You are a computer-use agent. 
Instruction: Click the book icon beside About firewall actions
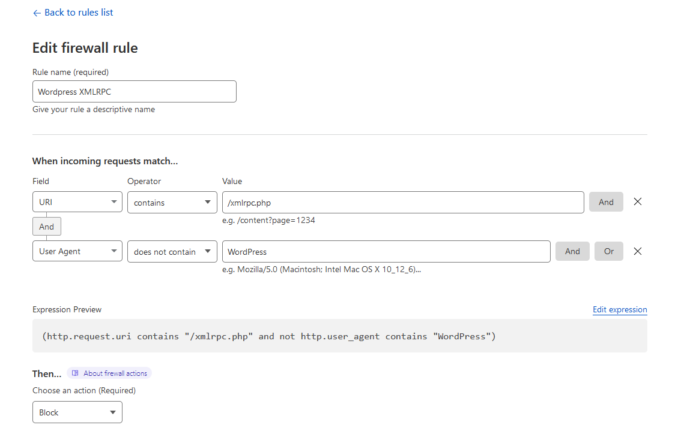pos(75,373)
